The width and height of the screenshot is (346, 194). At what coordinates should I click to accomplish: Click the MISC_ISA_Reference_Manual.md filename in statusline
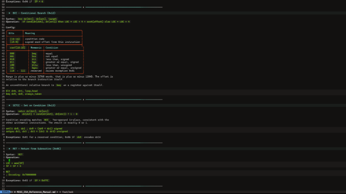pyautogui.click(x=36, y=192)
